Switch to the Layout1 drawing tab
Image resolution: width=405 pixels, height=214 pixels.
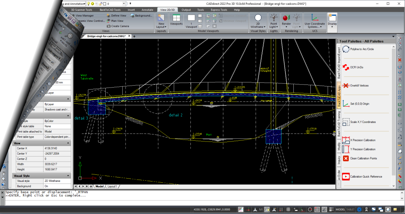pos(112,186)
